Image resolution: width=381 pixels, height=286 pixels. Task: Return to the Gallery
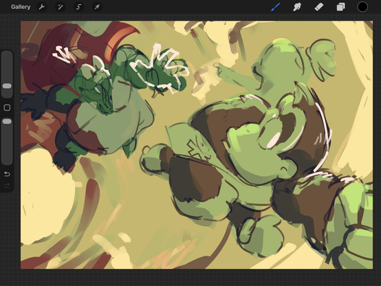tap(21, 7)
